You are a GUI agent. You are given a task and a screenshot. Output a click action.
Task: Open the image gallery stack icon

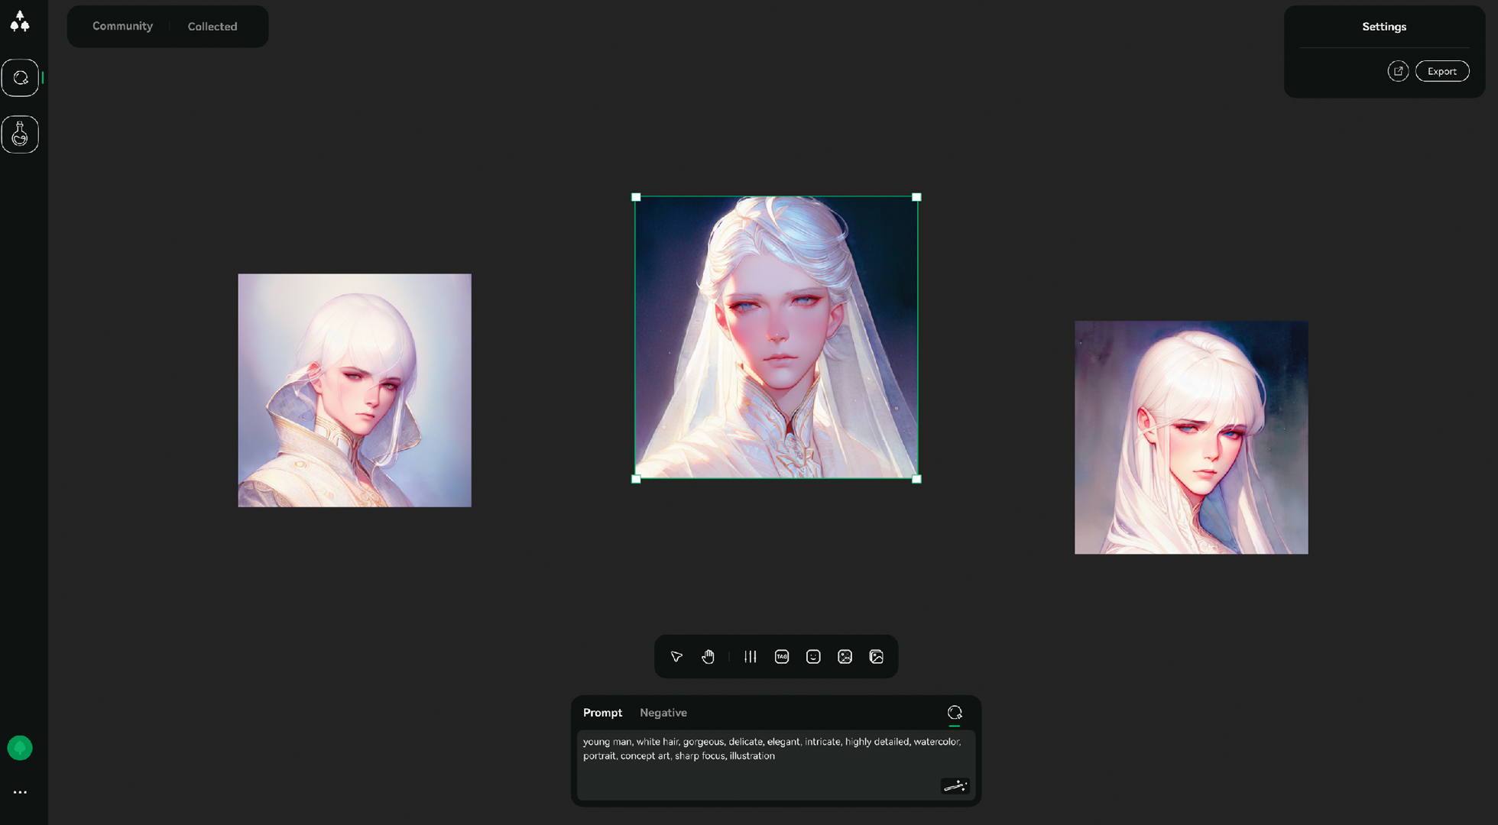pos(877,657)
